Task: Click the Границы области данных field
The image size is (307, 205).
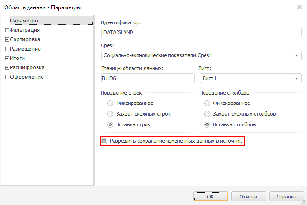Action: [x=147, y=79]
